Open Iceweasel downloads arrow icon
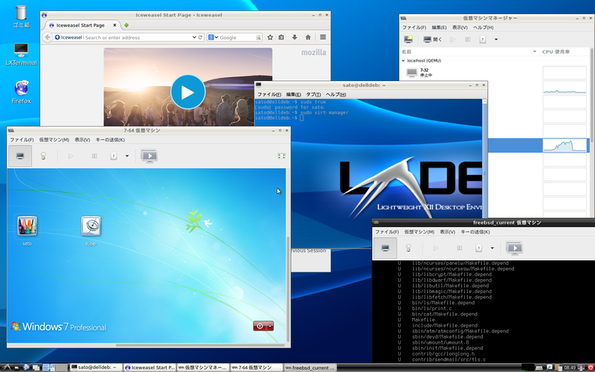595x372 pixels. (295, 37)
